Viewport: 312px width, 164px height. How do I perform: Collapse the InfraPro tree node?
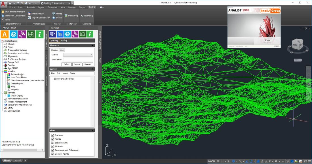click(2, 71)
